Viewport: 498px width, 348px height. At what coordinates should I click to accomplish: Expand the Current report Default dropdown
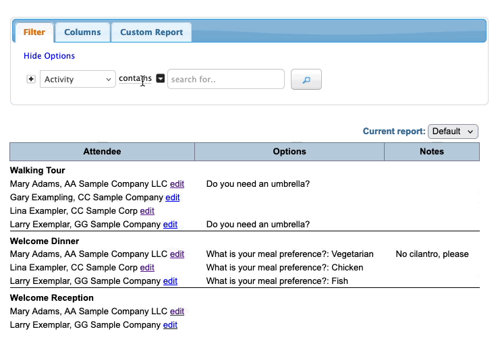click(x=453, y=132)
